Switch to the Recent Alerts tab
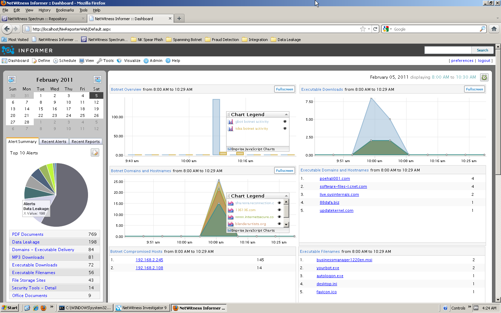This screenshot has height=313, width=501. [x=54, y=142]
